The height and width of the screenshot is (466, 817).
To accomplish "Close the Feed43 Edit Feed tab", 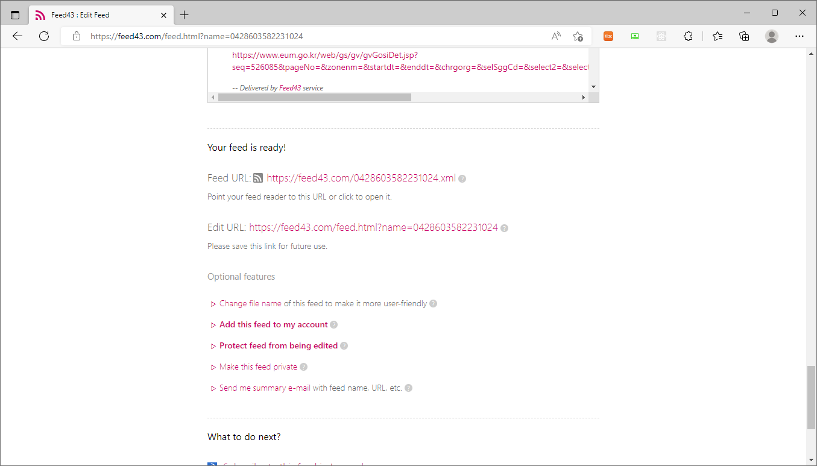I will 163,14.
